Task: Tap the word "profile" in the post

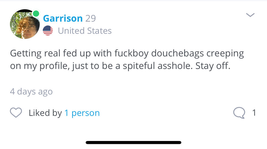Action: click(55, 66)
